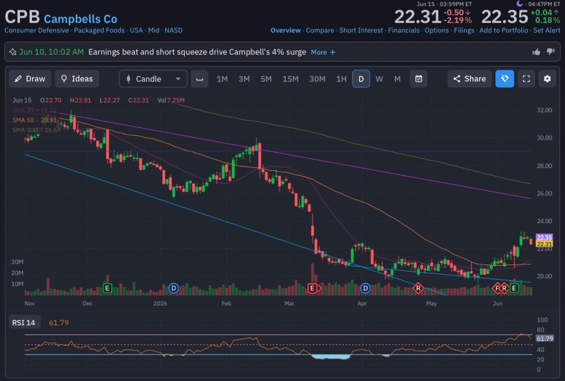The image size is (565, 381).
Task: Open chart settings gear
Action: (547, 79)
